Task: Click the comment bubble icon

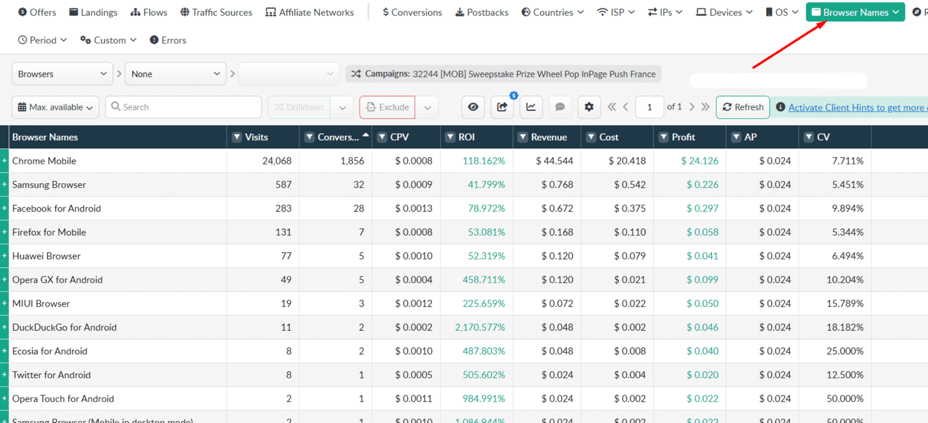Action: (x=560, y=107)
